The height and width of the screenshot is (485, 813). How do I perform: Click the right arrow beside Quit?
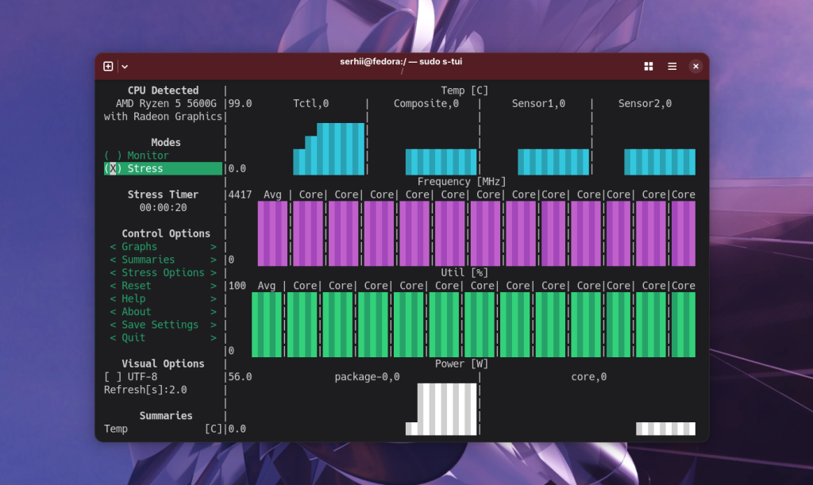click(x=213, y=338)
